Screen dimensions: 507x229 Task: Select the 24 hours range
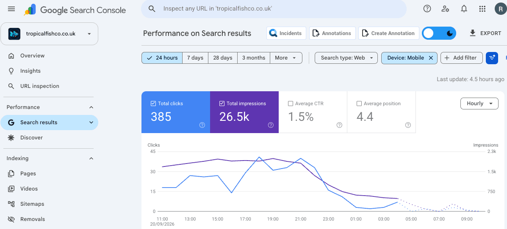pyautogui.click(x=162, y=58)
